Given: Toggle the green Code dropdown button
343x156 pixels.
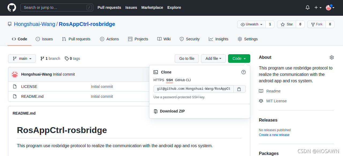Looking at the screenshot, I should [x=239, y=58].
